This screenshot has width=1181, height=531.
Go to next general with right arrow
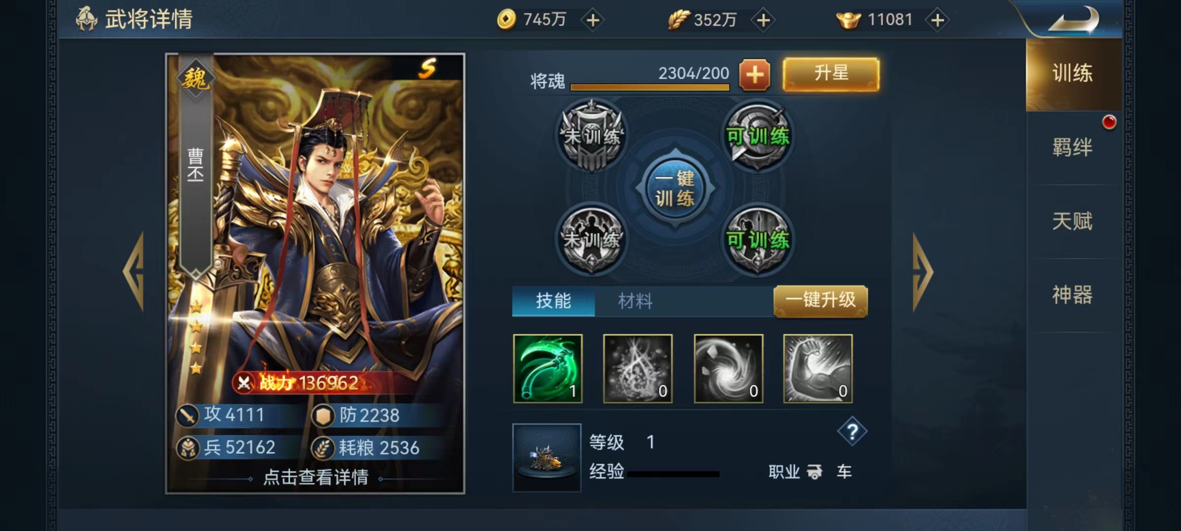click(922, 272)
